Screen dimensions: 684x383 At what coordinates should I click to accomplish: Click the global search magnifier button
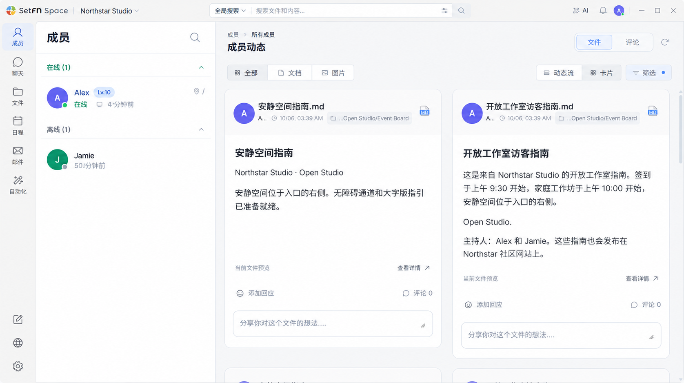click(462, 11)
